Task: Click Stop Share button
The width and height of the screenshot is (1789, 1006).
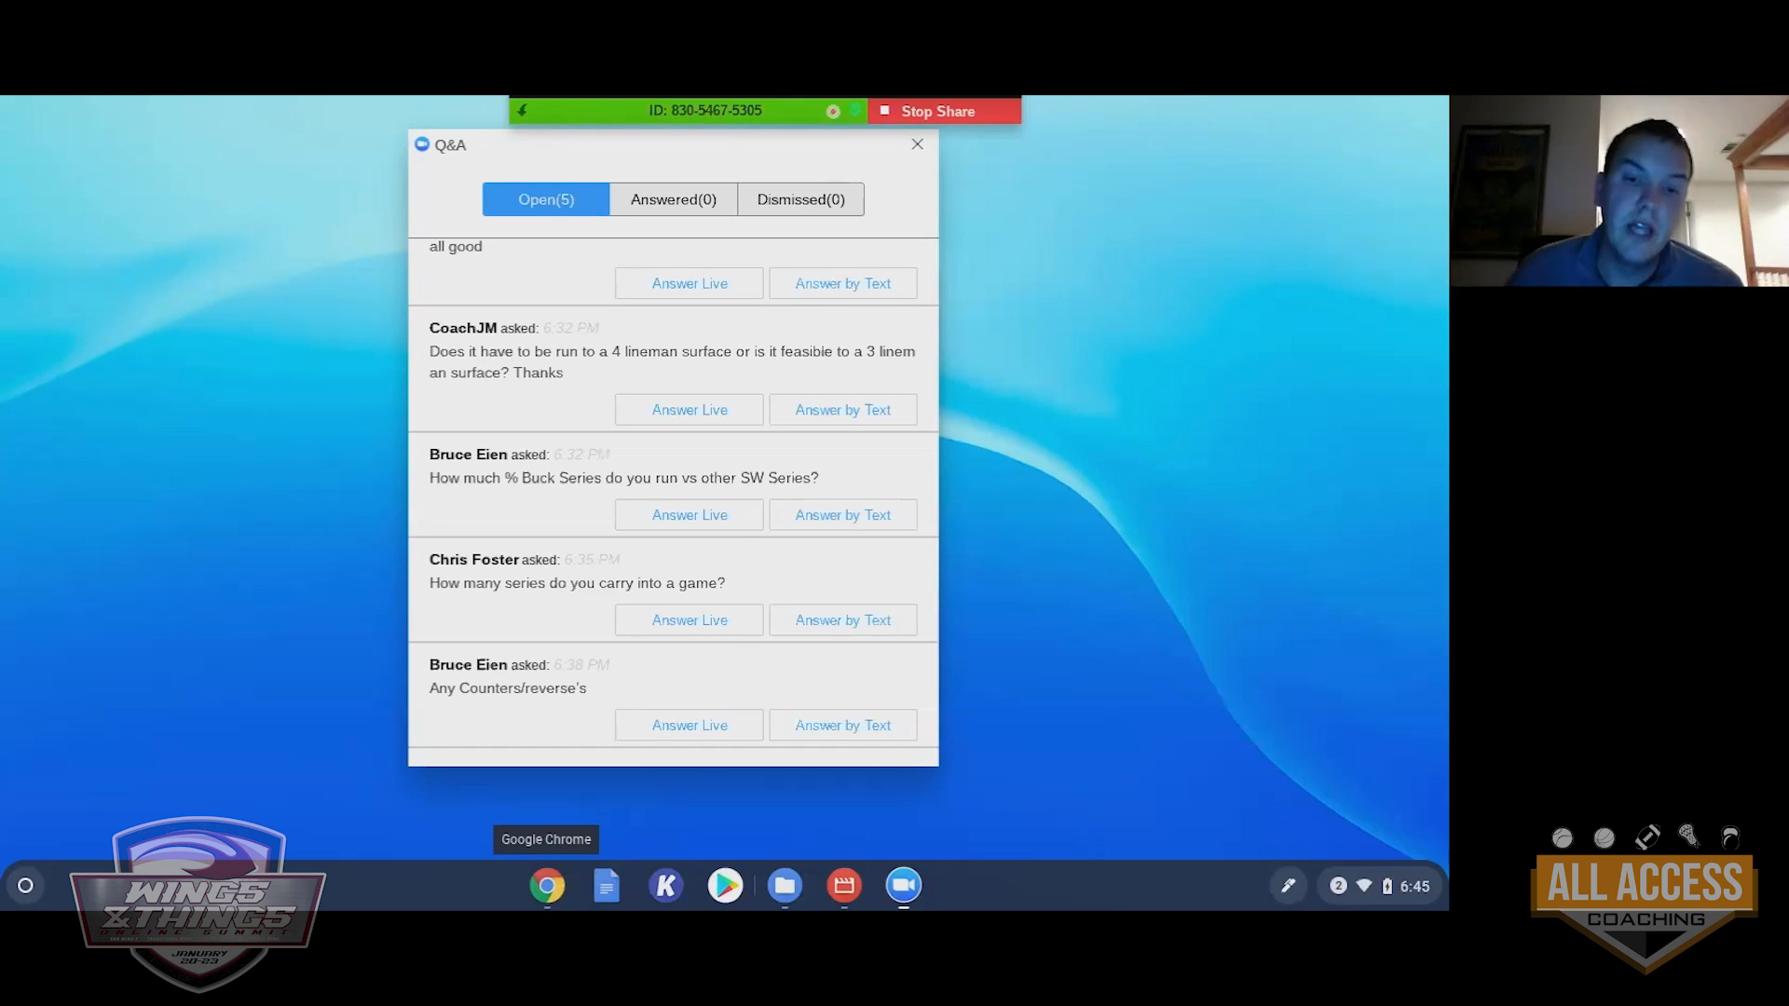Action: tap(944, 111)
